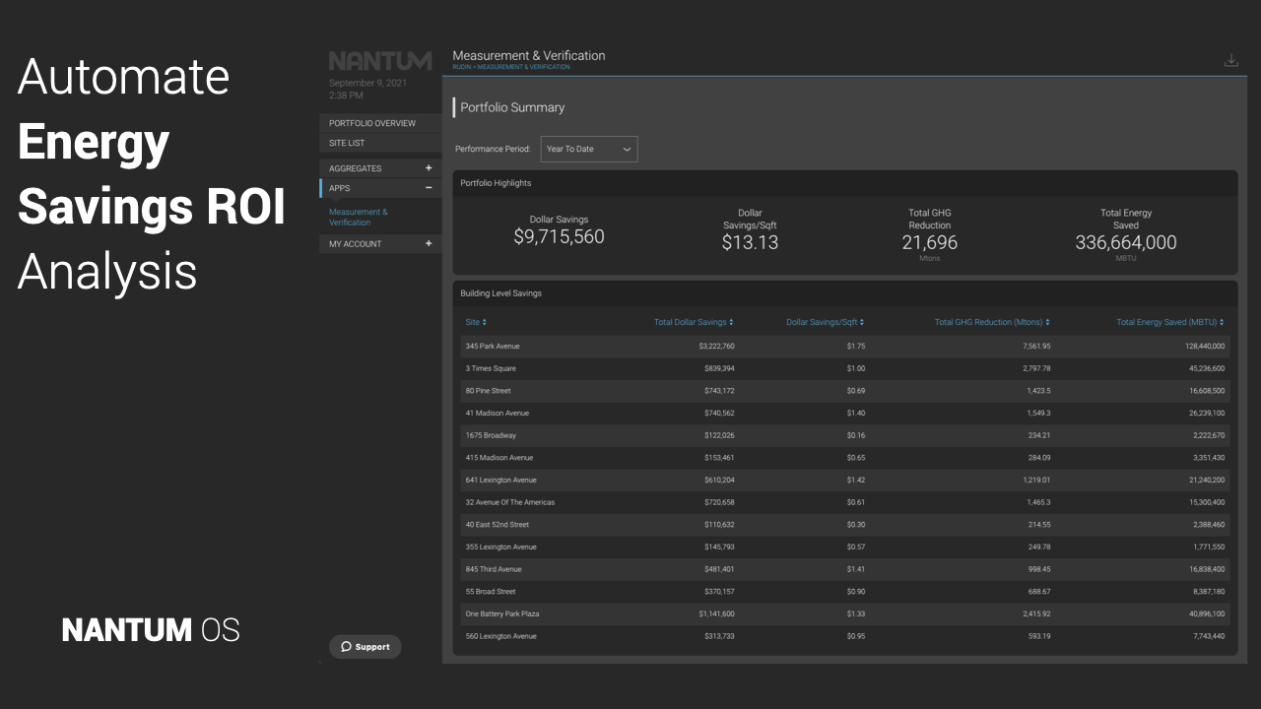Select 80 Pine Street site
Image resolution: width=1261 pixels, height=709 pixels.
(x=491, y=391)
